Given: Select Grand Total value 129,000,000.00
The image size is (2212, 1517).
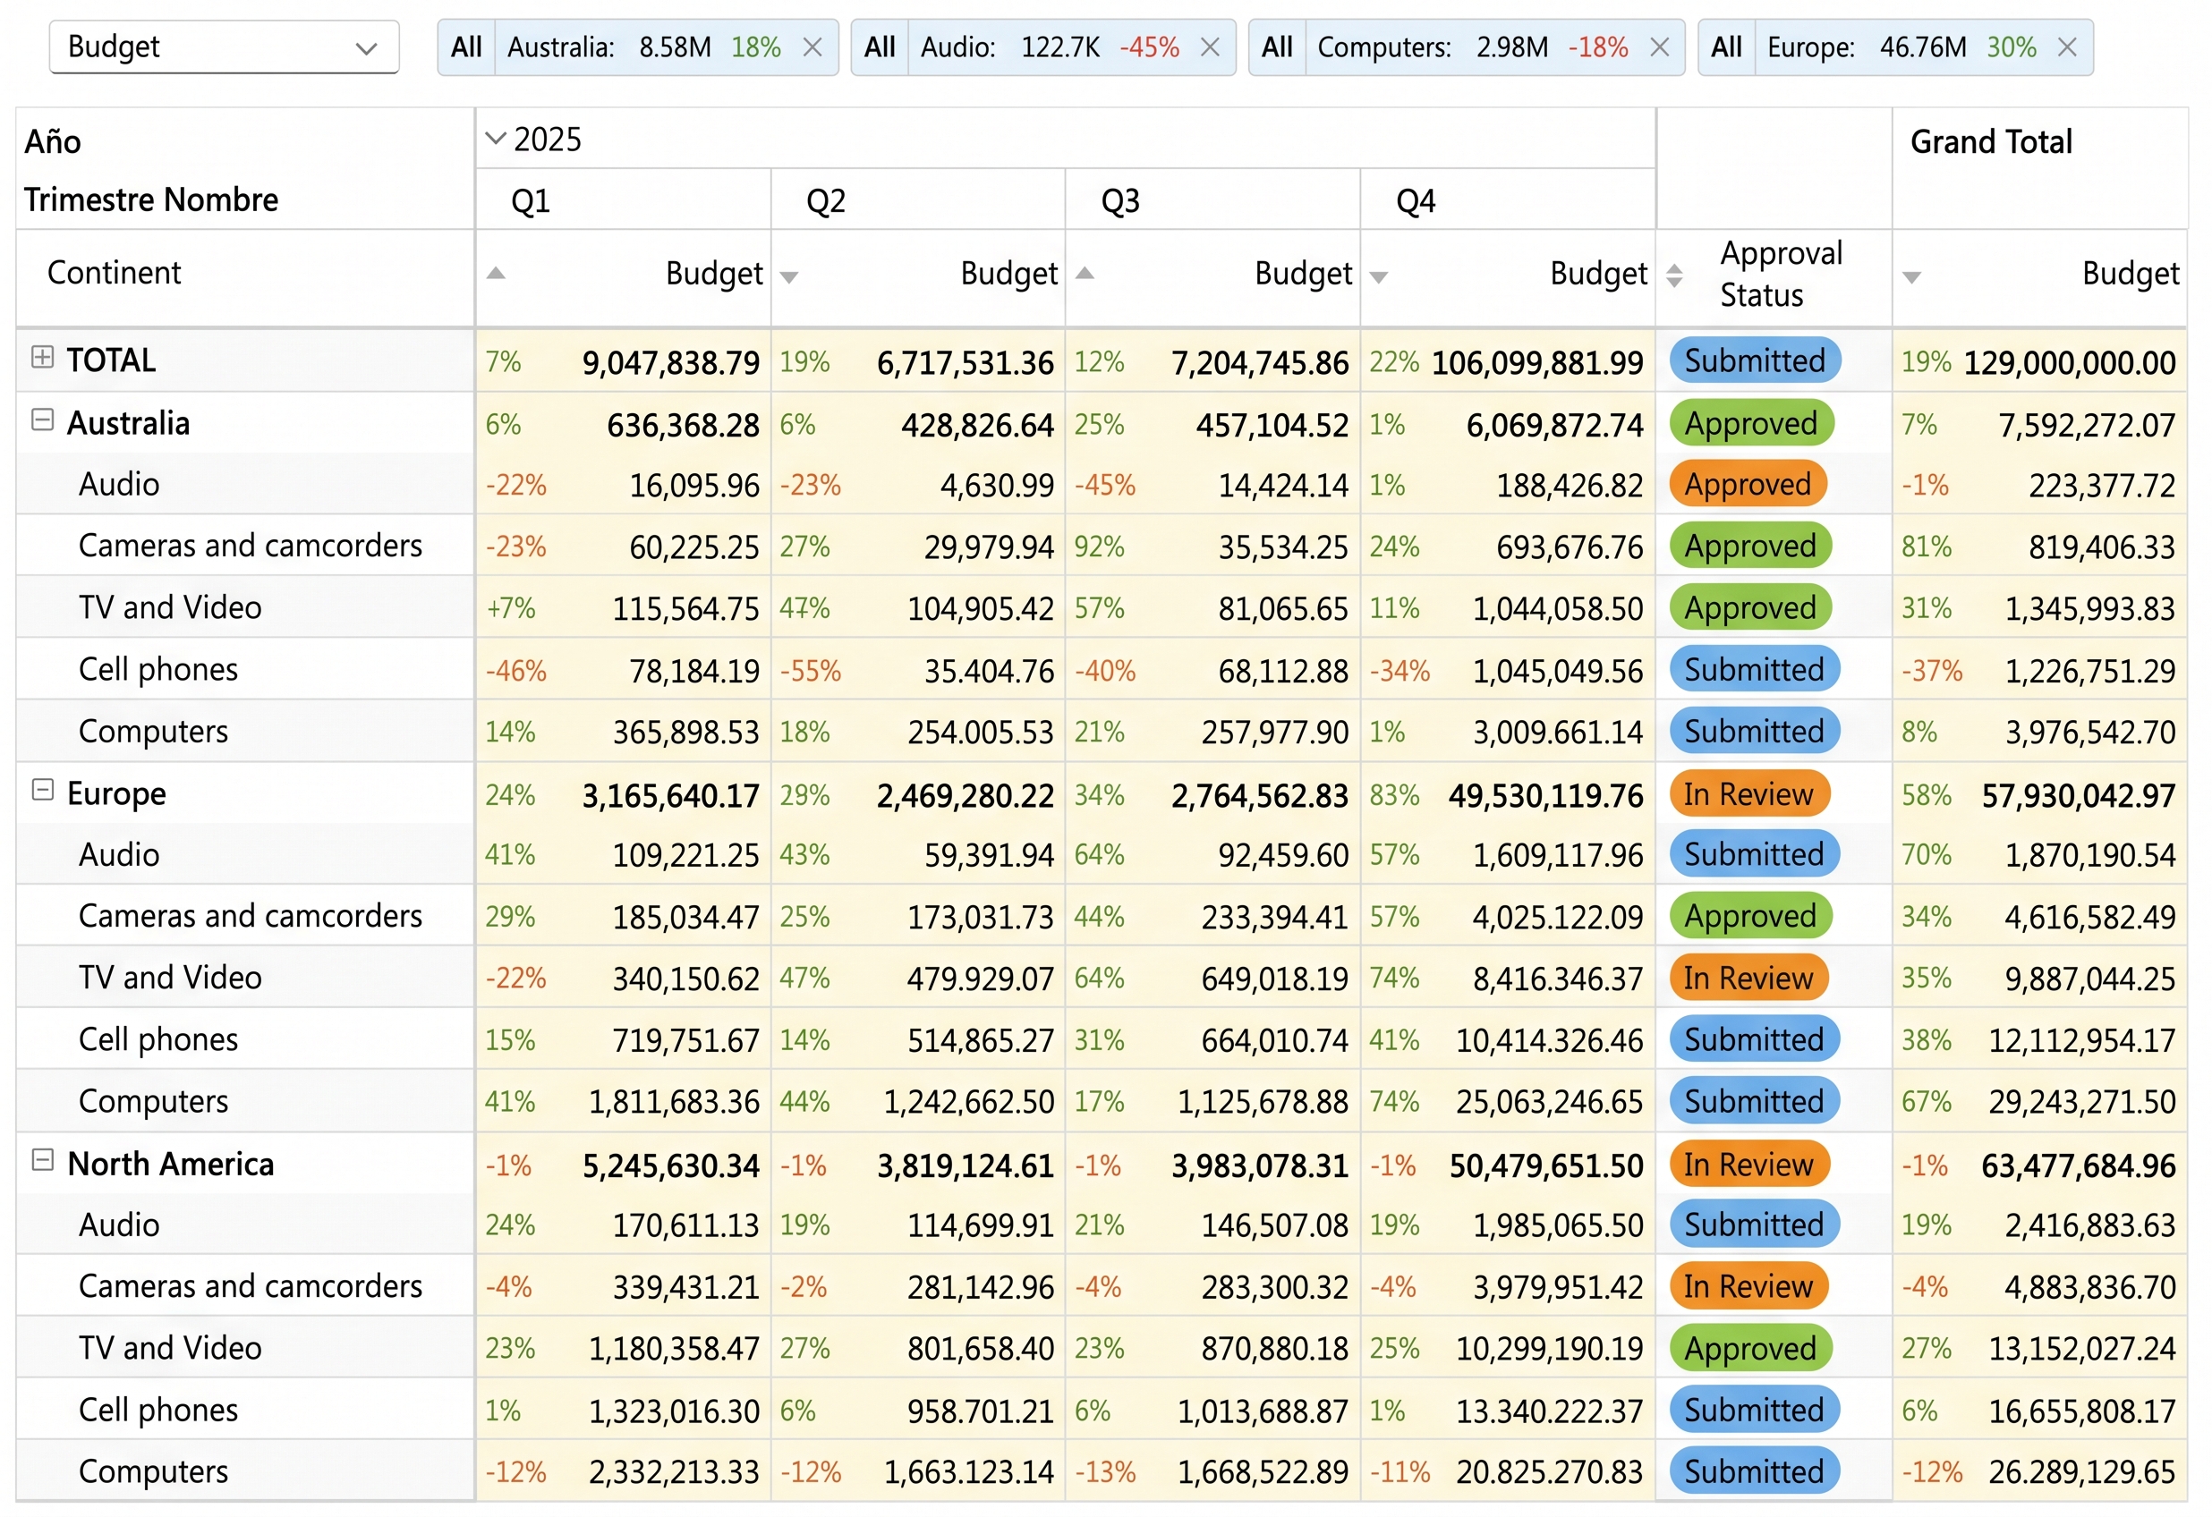Looking at the screenshot, I should [x=2069, y=362].
